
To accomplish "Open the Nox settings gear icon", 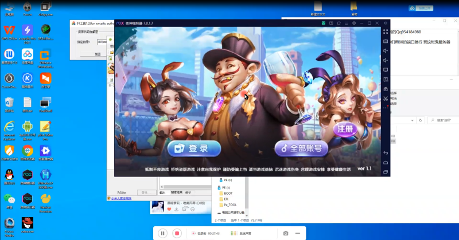I will (x=354, y=23).
